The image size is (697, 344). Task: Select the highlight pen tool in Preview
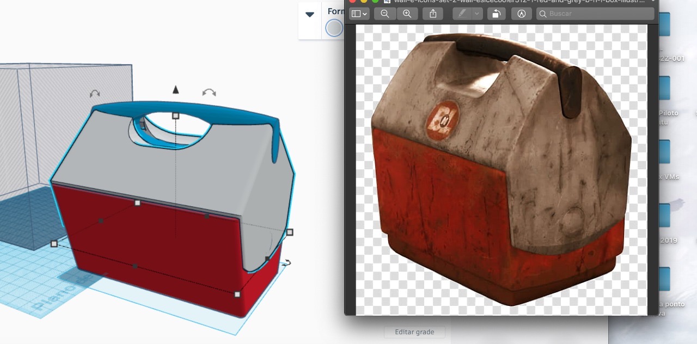[x=462, y=14]
